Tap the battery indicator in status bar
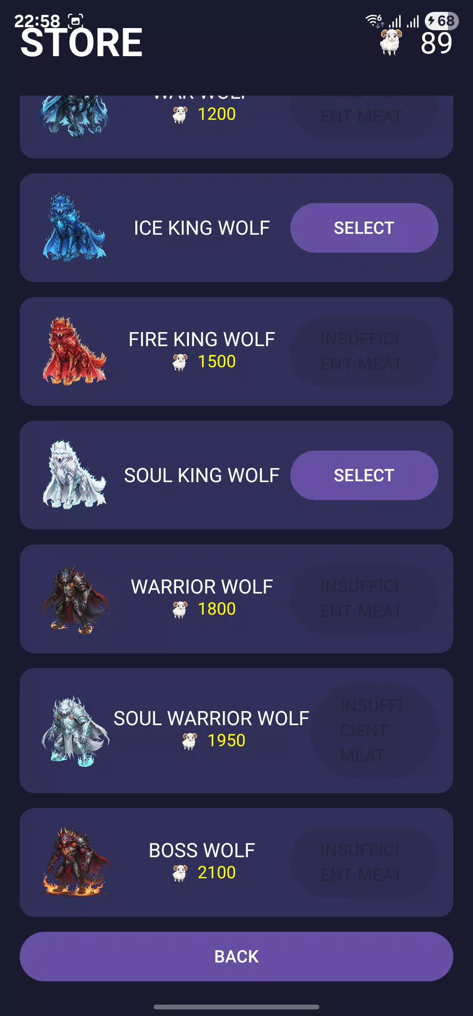Screen dimensions: 473x1016 coord(441,21)
